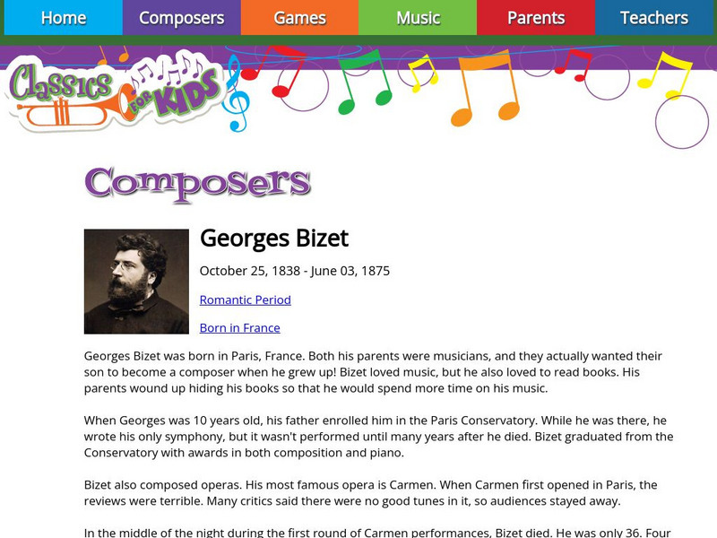Viewport: 717px width, 538px height.
Task: Open the Composers menu tab
Action: [x=181, y=18]
